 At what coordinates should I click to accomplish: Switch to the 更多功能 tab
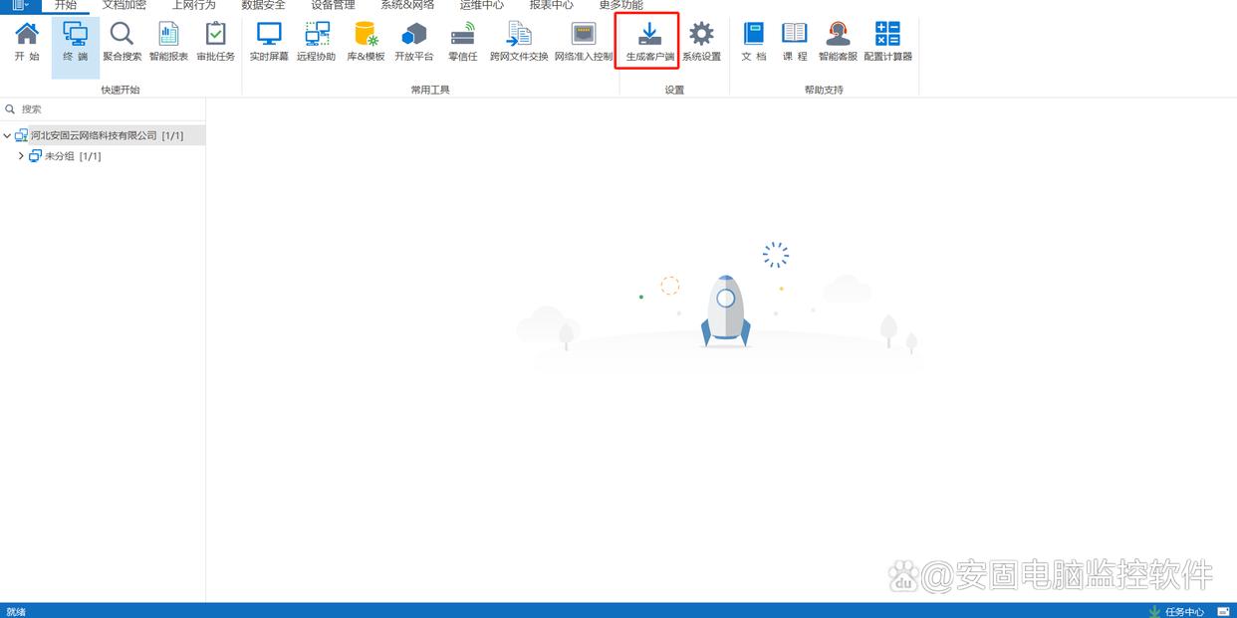pos(621,5)
